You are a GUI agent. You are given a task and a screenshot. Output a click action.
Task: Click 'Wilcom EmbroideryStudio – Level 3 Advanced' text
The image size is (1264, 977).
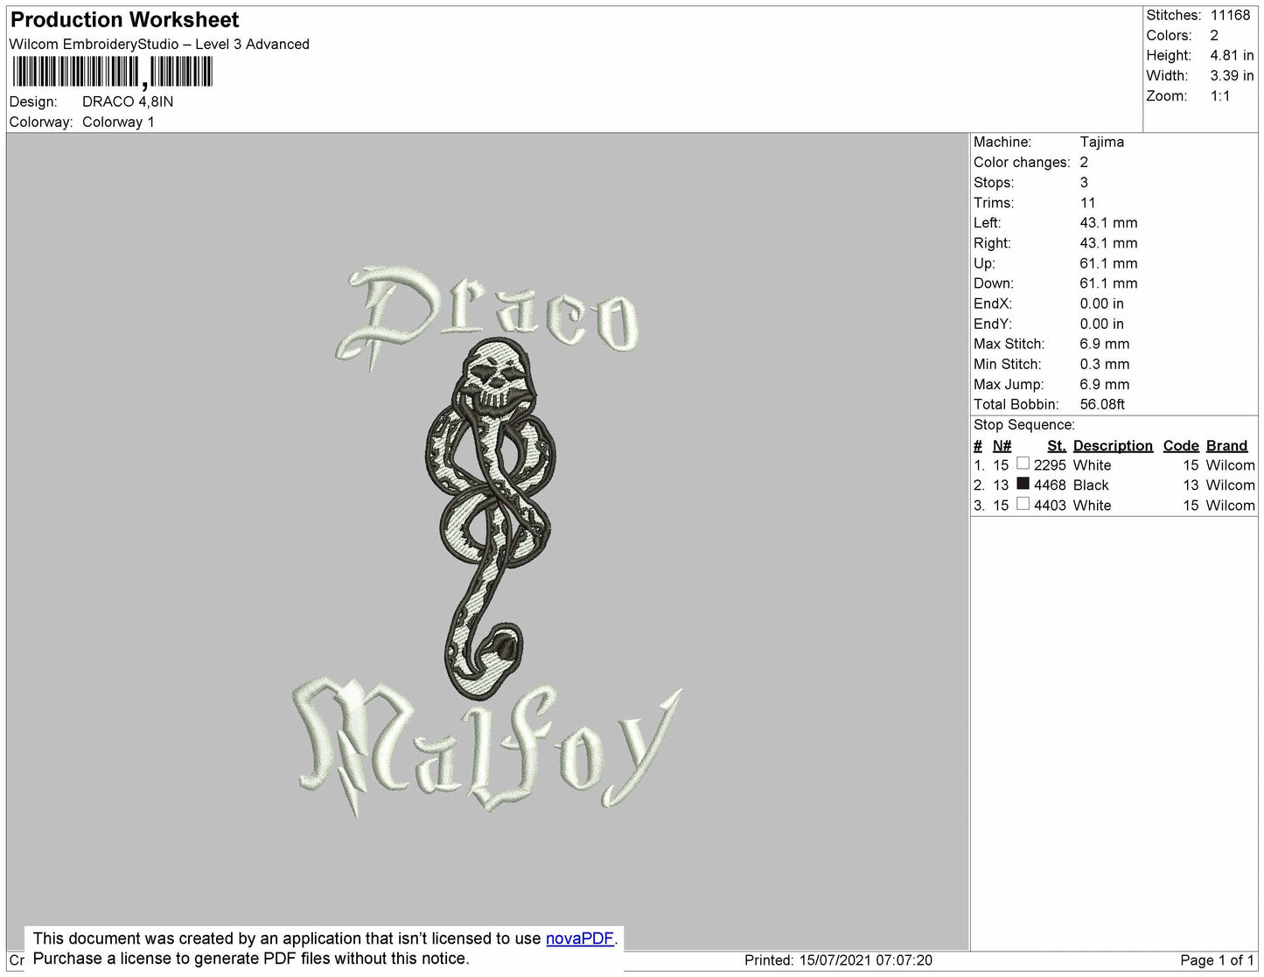[x=159, y=45]
